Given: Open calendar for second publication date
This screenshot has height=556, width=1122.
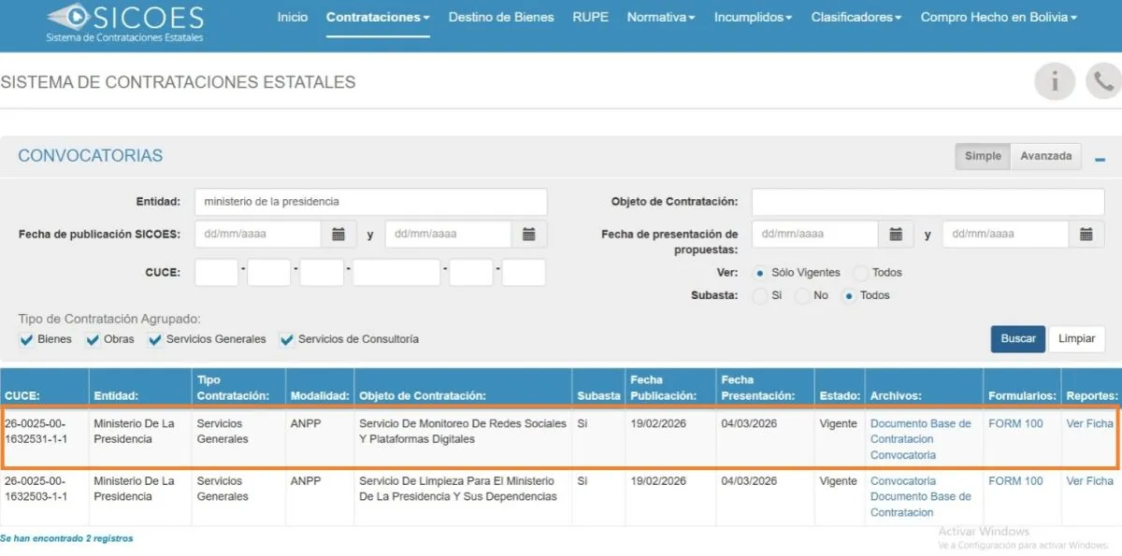Looking at the screenshot, I should 528,235.
